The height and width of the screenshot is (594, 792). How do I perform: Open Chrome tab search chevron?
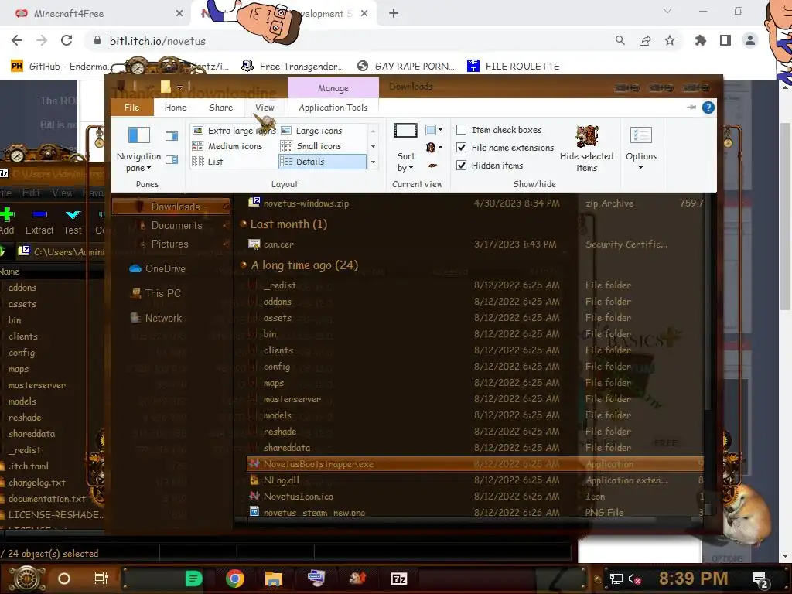(667, 11)
